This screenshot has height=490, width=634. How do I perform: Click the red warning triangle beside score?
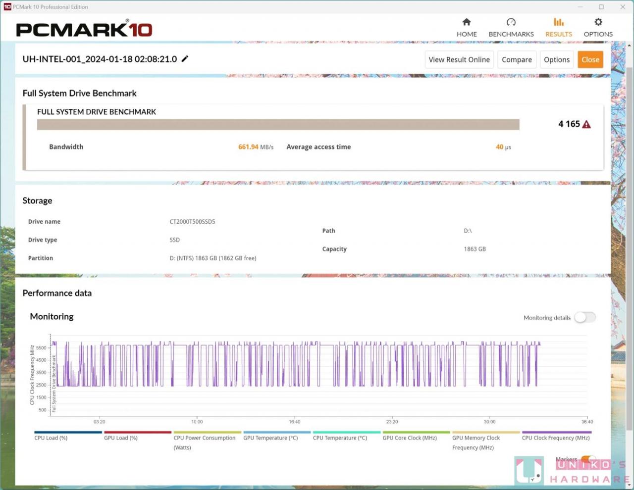coord(586,124)
